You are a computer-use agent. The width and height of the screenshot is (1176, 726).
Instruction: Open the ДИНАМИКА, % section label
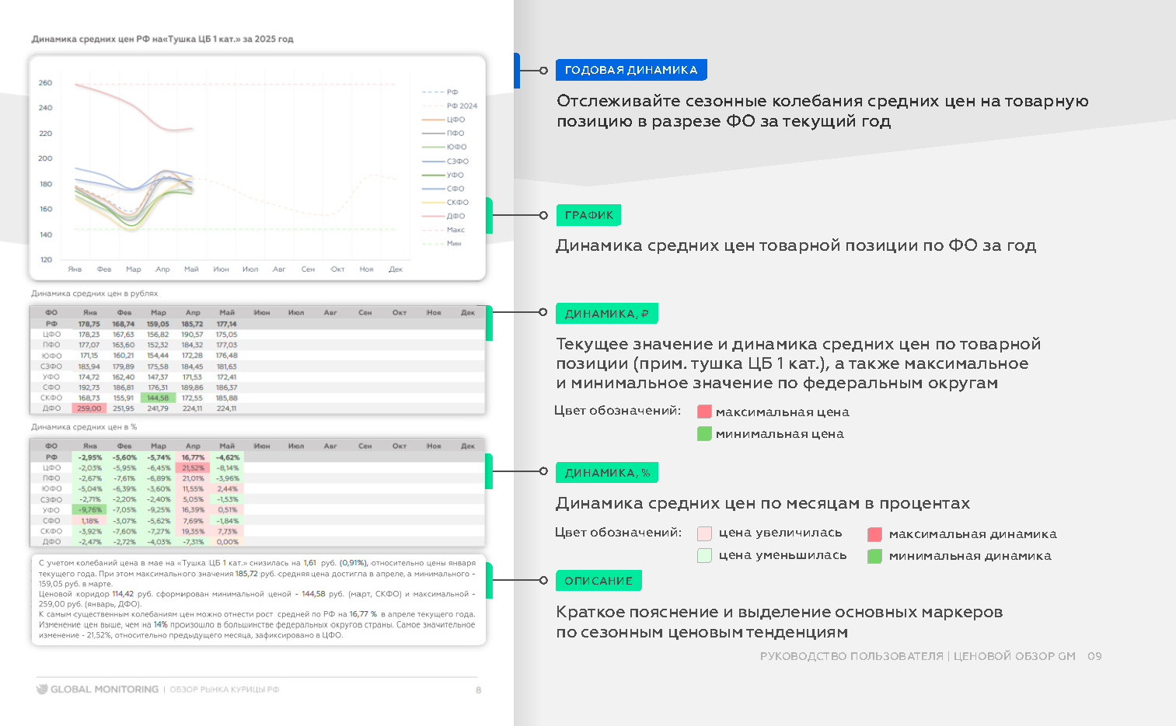click(606, 472)
